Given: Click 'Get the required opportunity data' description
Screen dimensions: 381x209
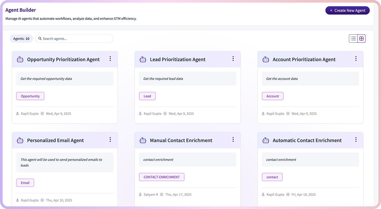Looking at the screenshot, I should pos(46,79).
